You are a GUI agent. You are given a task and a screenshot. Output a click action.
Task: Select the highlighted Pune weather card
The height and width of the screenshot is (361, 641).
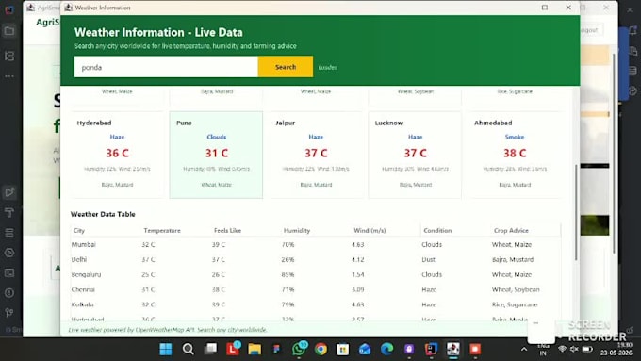(216, 155)
